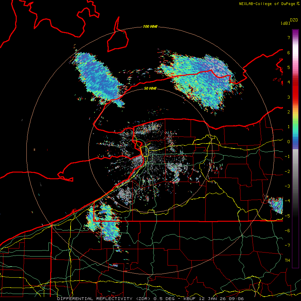Image resolution: width=301 pixels, height=301 pixels.
Task: Click the KBUF station identifier in caption
Action: 189,299
